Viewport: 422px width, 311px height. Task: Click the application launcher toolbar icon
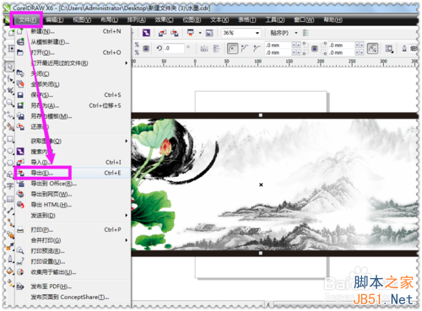pos(191,33)
